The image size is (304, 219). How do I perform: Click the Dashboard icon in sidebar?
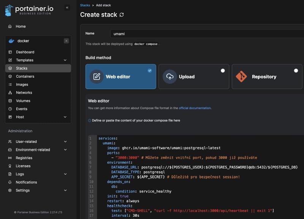coord(10,52)
